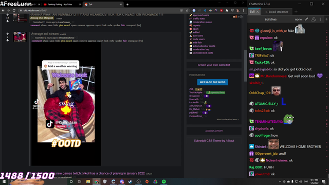Viewport: 329px width, 185px height.
Task: Upvote the 'Average zoil stream' post
Action: point(8,33)
